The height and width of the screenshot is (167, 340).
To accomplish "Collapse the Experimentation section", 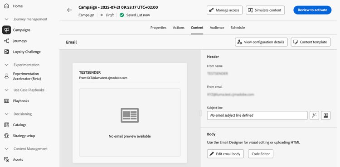I will [x=7, y=65].
